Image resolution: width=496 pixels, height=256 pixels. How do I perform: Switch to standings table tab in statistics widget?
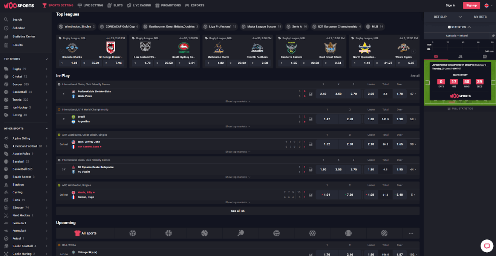pyautogui.click(x=484, y=57)
